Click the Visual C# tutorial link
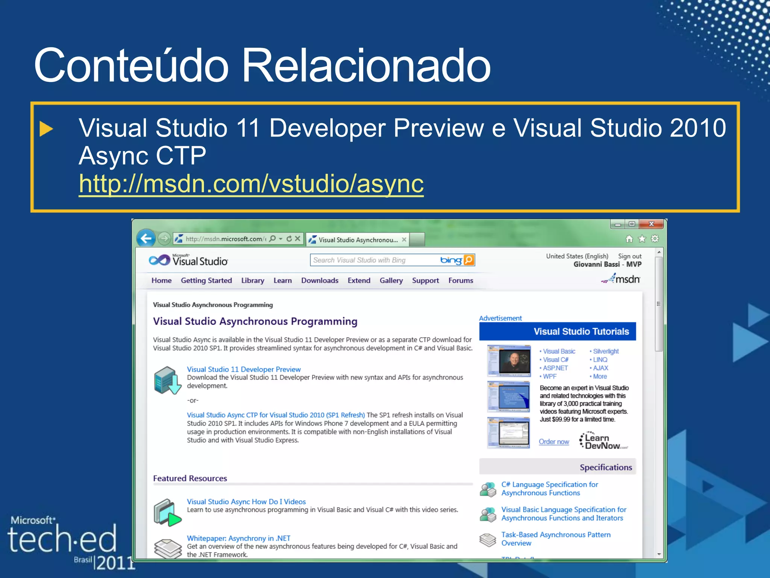The image size is (770, 578). [556, 359]
